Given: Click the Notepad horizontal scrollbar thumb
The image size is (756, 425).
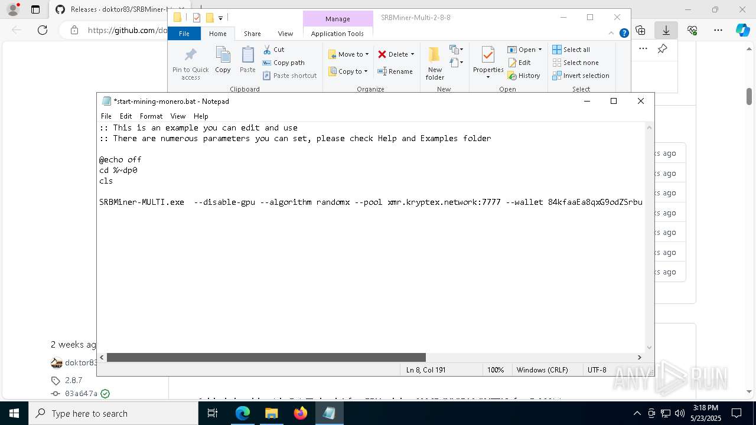Looking at the screenshot, I should [x=266, y=357].
